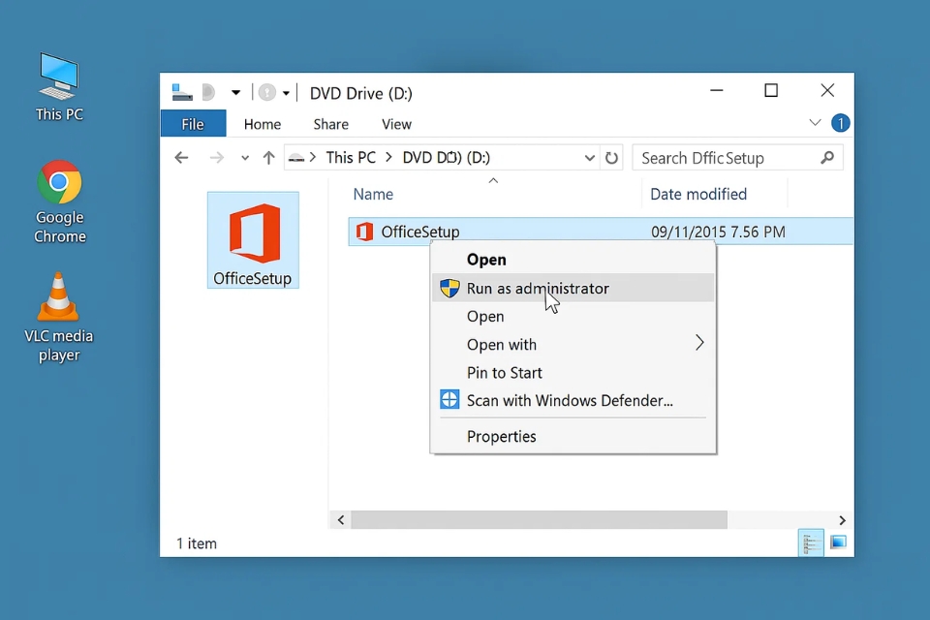The height and width of the screenshot is (620, 930).
Task: Open the quick access toolbar dropdown arrow
Action: (x=236, y=93)
